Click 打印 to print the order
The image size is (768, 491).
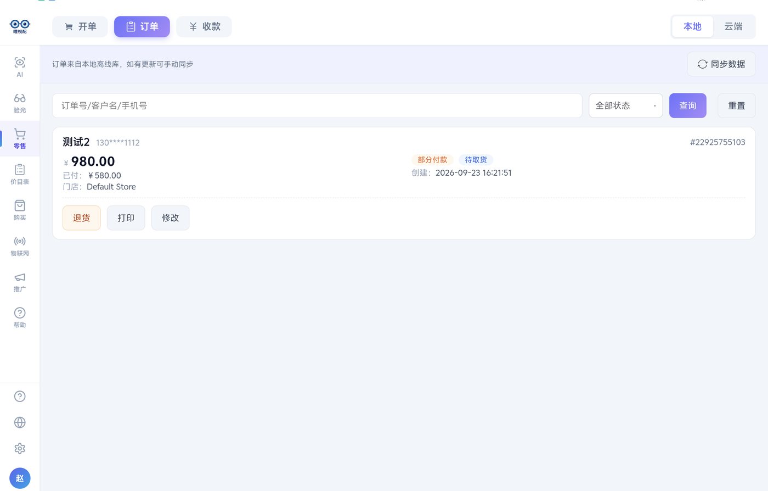pyautogui.click(x=126, y=218)
